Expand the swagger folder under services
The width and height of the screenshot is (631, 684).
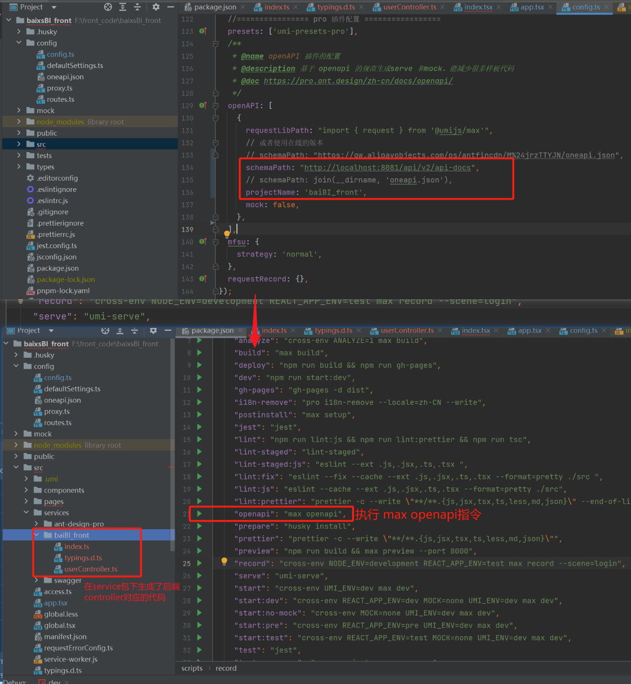(x=36, y=580)
